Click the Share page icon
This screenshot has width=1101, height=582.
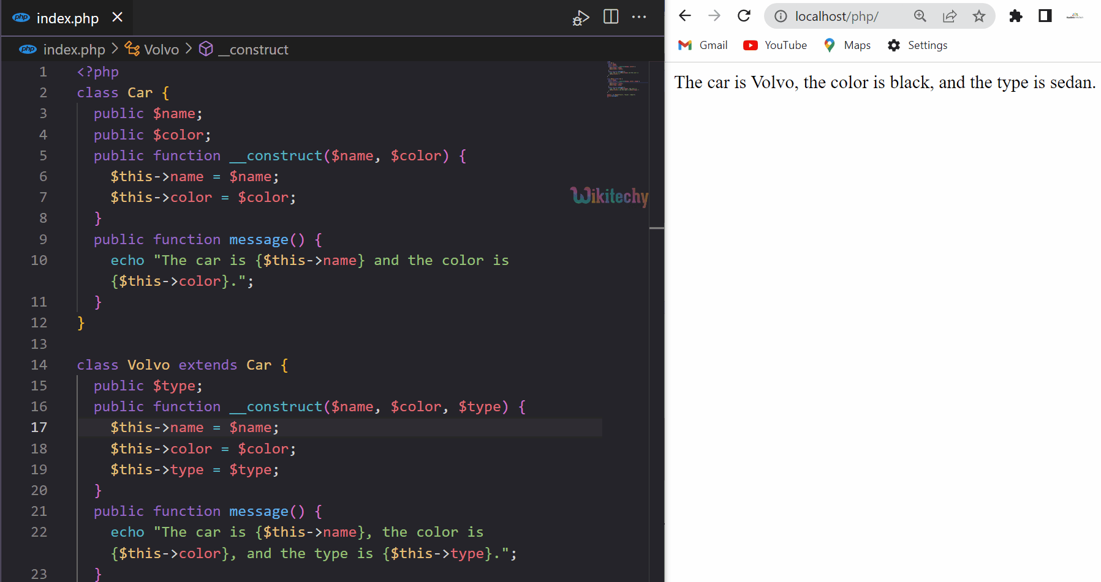(949, 17)
